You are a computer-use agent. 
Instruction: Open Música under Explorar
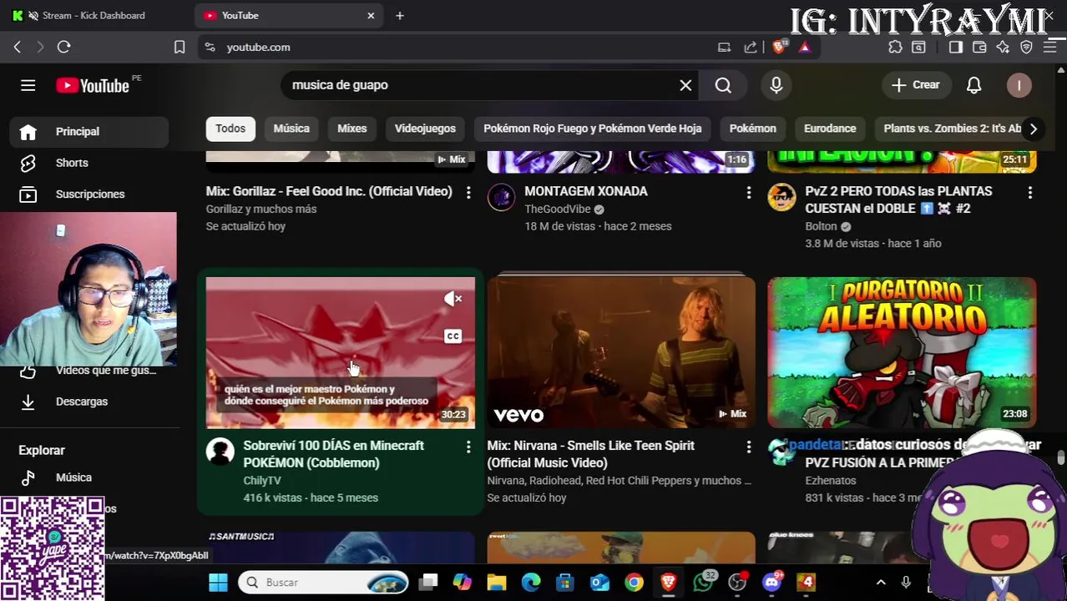click(89, 477)
